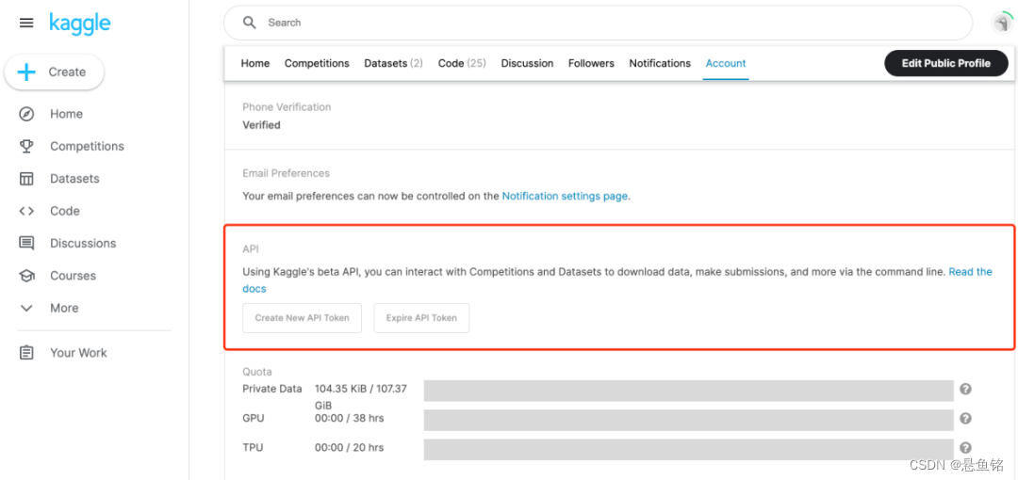Click the user profile avatar
Viewport: 1018px width, 480px height.
coord(1000,23)
